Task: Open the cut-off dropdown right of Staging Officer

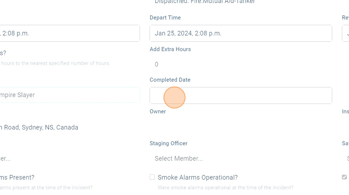Action: tap(347, 159)
